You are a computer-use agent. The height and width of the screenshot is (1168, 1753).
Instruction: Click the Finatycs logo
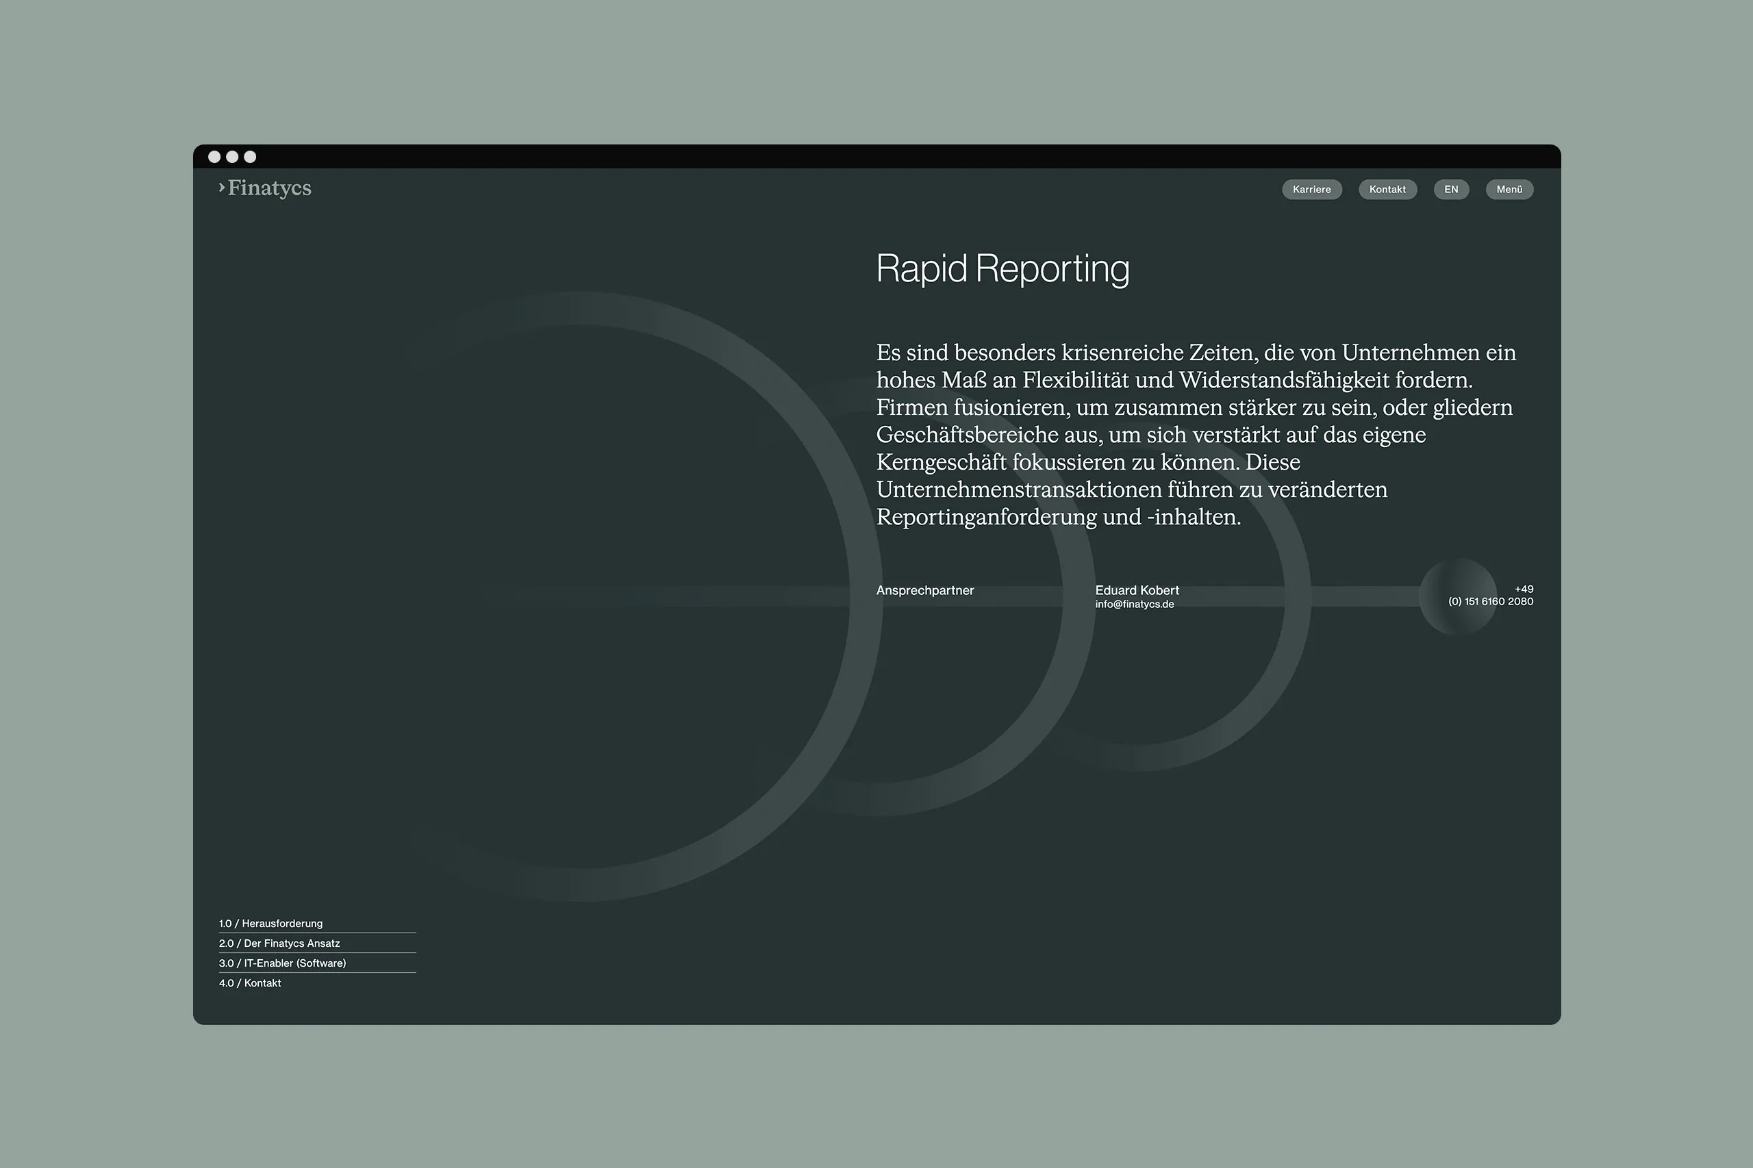point(265,188)
